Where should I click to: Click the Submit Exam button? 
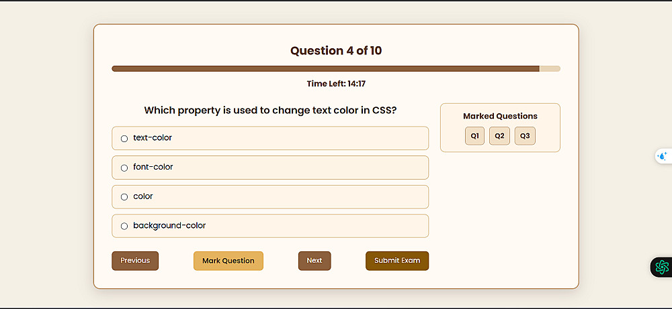click(x=397, y=261)
